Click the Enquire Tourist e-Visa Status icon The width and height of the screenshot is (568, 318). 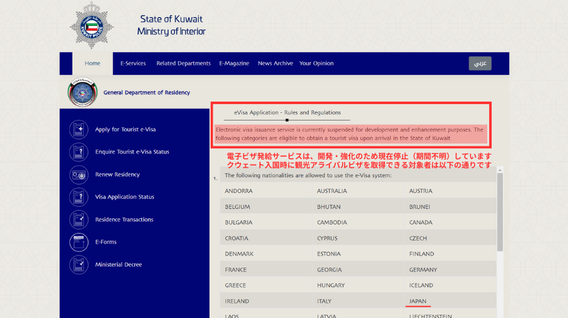(x=79, y=152)
